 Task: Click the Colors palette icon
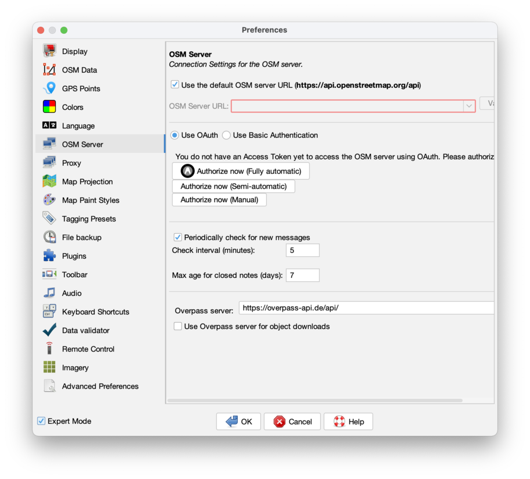(49, 107)
